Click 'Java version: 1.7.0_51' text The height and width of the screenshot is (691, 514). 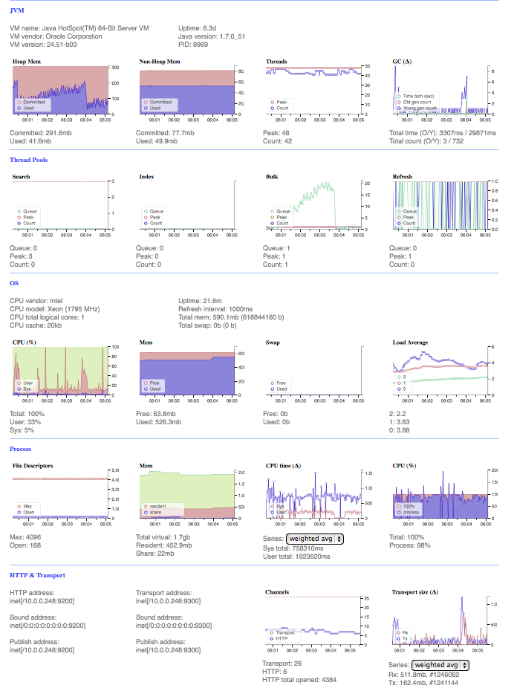point(212,36)
